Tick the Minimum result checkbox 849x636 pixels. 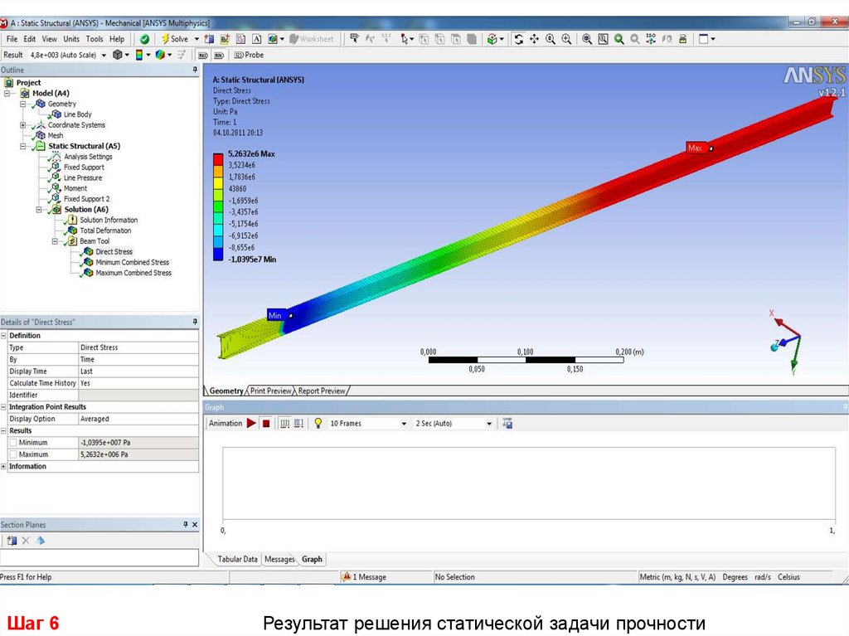pos(13,443)
